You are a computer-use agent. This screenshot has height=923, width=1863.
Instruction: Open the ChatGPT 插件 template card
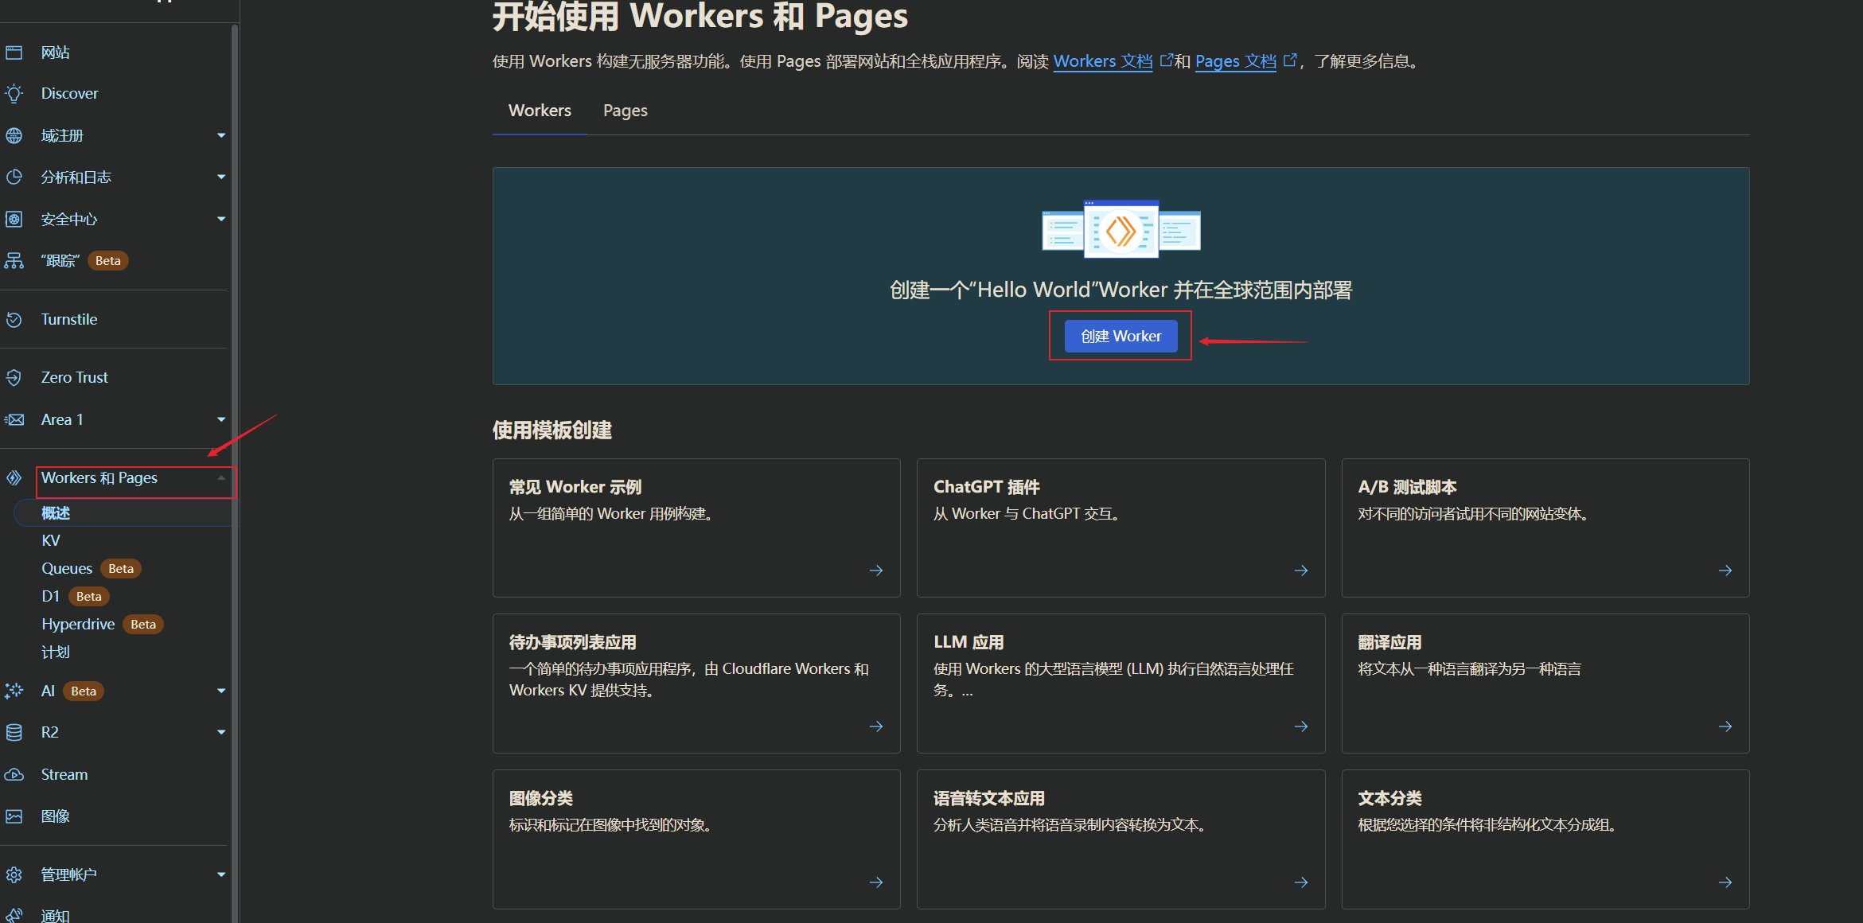pos(1121,528)
